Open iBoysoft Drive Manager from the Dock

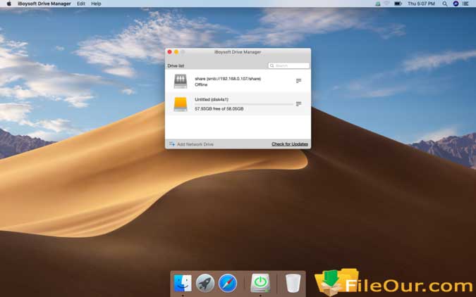point(260,283)
